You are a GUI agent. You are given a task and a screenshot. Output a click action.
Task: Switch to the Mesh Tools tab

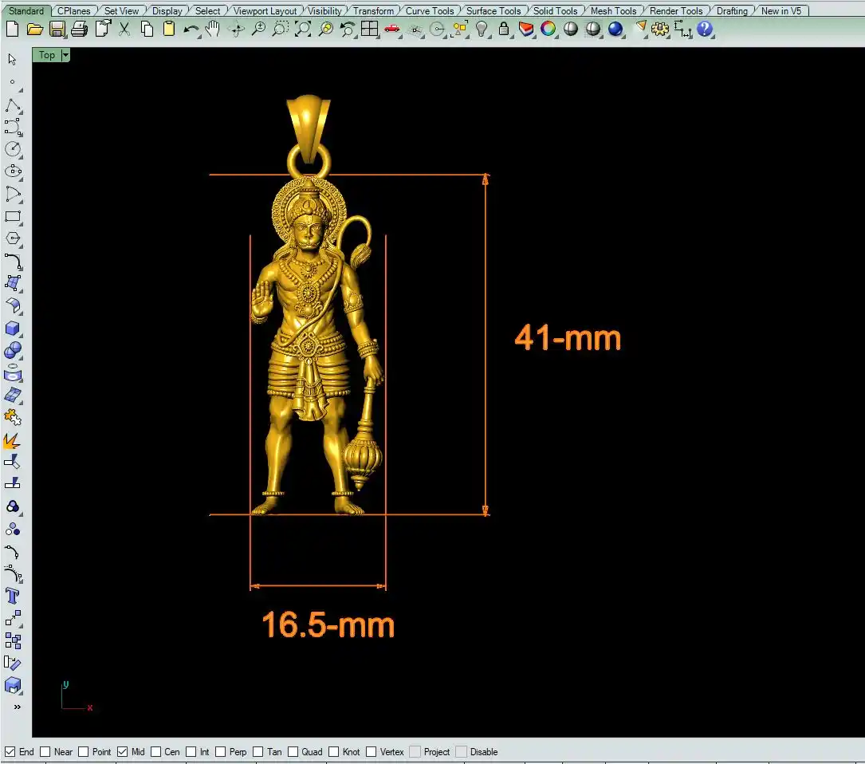click(613, 11)
